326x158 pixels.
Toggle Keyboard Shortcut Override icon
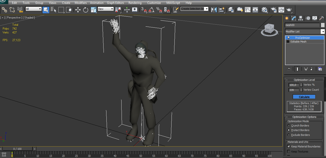coord(134,10)
